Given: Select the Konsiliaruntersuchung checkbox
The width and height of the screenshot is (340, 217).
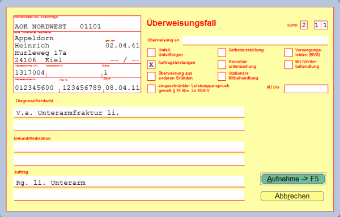Looking at the screenshot, I should click(x=222, y=64).
